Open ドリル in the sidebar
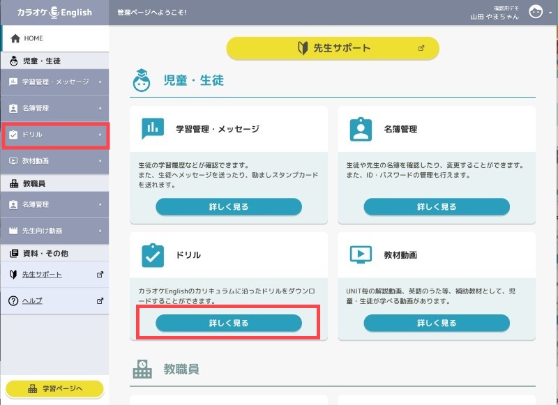This screenshot has width=558, height=405. (x=55, y=135)
